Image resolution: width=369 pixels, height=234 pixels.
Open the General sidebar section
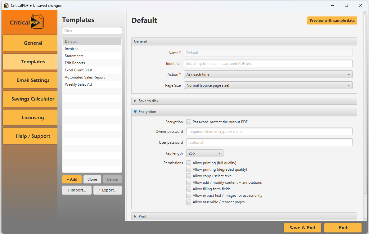pyautogui.click(x=30, y=43)
